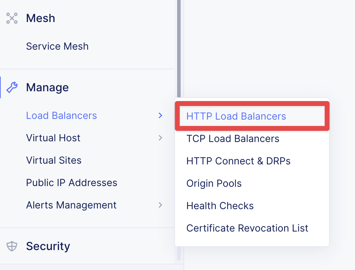Click the Security shield icon
This screenshot has width=355, height=270.
tap(12, 246)
